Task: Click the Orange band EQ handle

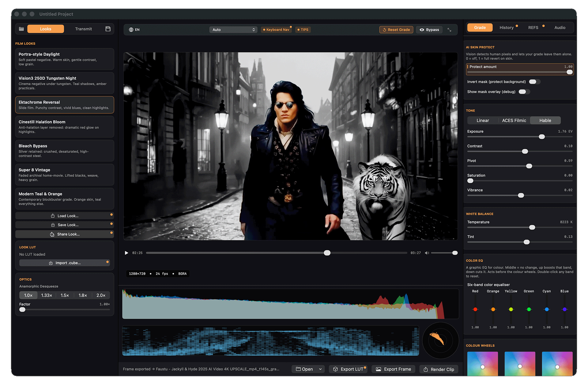Action: [493, 309]
